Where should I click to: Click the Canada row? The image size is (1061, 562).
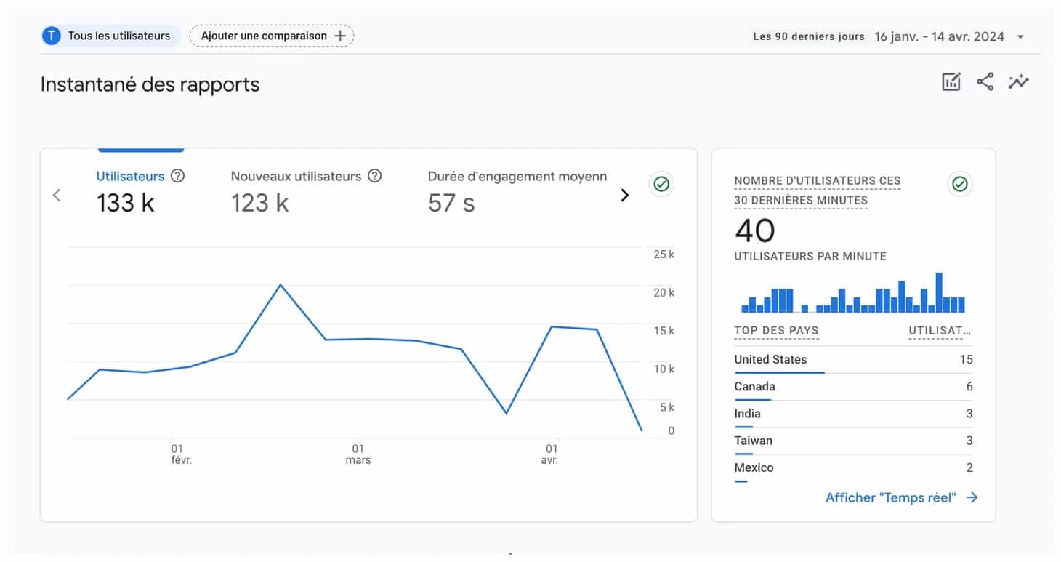(x=853, y=388)
